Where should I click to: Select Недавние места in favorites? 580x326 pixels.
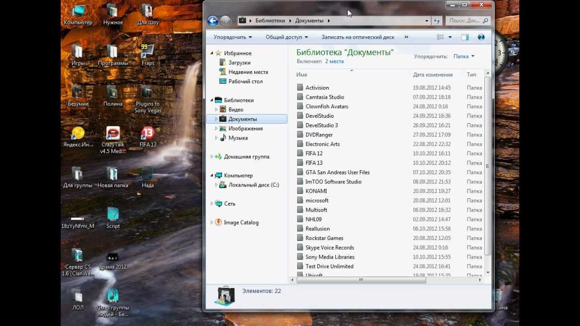click(248, 72)
